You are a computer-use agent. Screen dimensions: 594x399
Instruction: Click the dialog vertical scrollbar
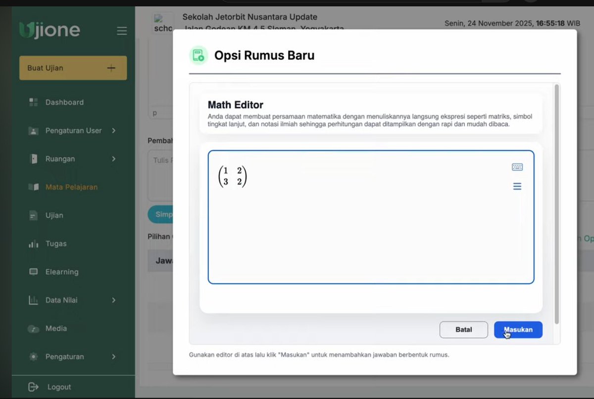tap(556, 204)
